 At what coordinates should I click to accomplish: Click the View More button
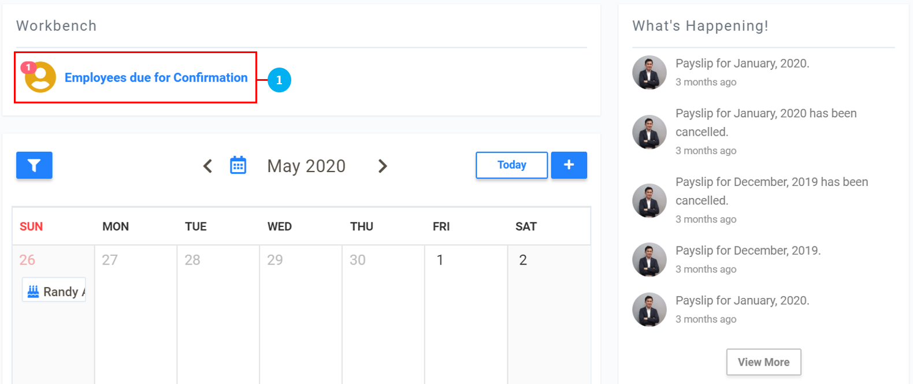[763, 362]
